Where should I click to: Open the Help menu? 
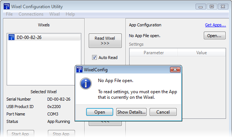point(70,14)
